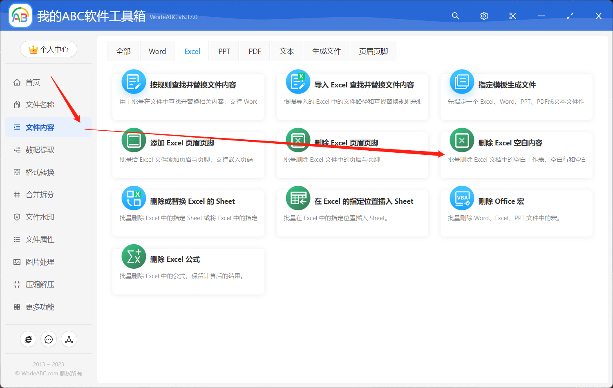Viewport: 613px width, 388px height.
Task: Open the 添加 Excel 页眉页脚 card
Action: pyautogui.click(x=188, y=155)
